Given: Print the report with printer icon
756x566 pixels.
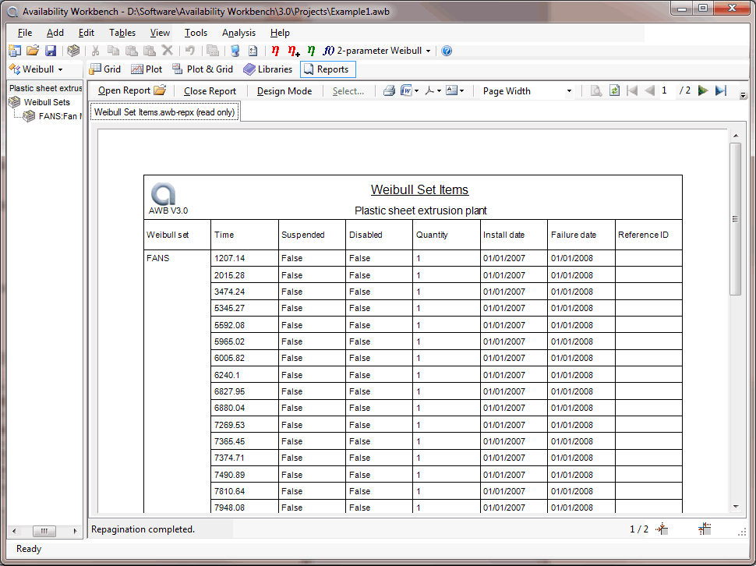Looking at the screenshot, I should (x=389, y=91).
